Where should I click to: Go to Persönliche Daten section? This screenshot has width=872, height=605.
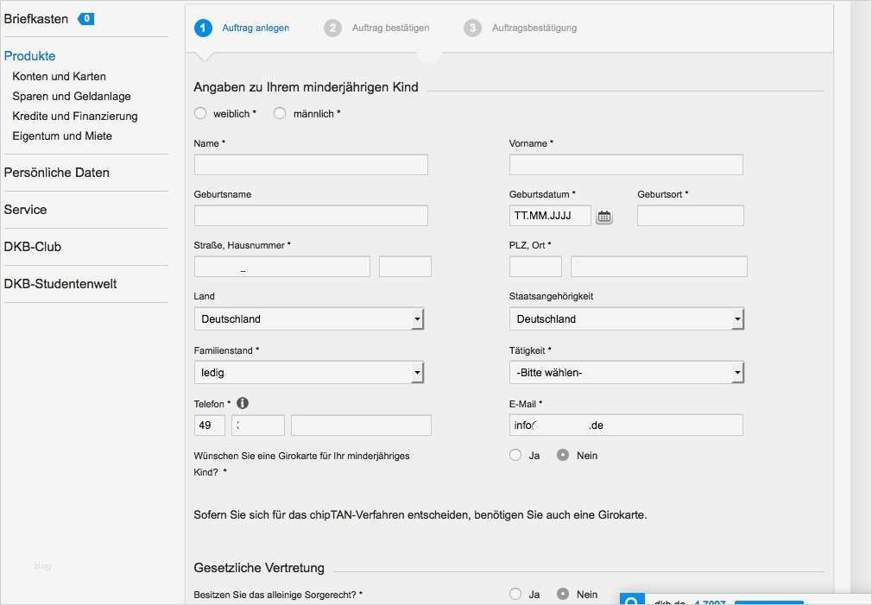(x=57, y=173)
